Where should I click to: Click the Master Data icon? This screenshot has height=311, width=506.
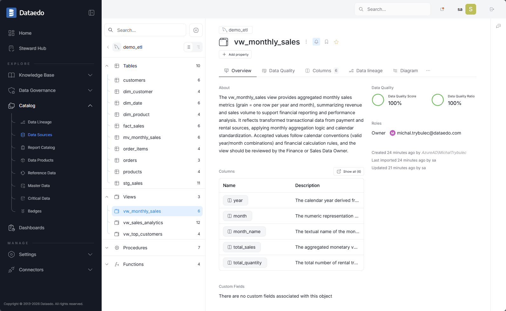23,186
